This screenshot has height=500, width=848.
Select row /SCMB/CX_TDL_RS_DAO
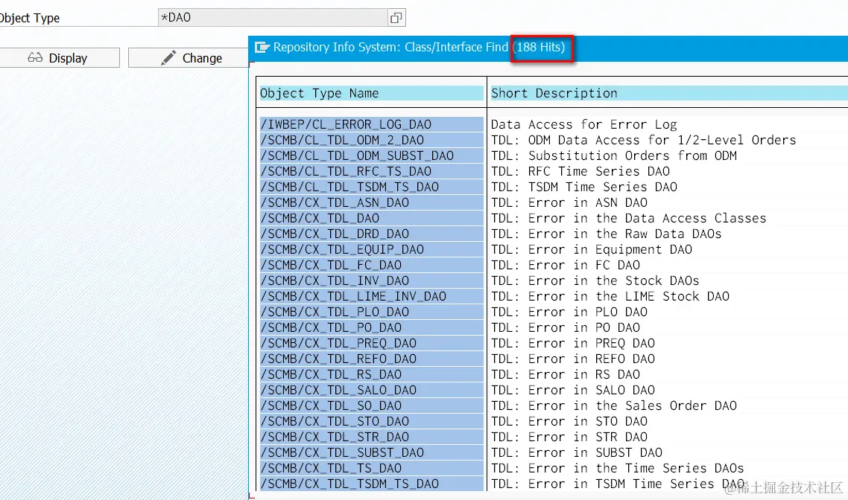pos(372,375)
